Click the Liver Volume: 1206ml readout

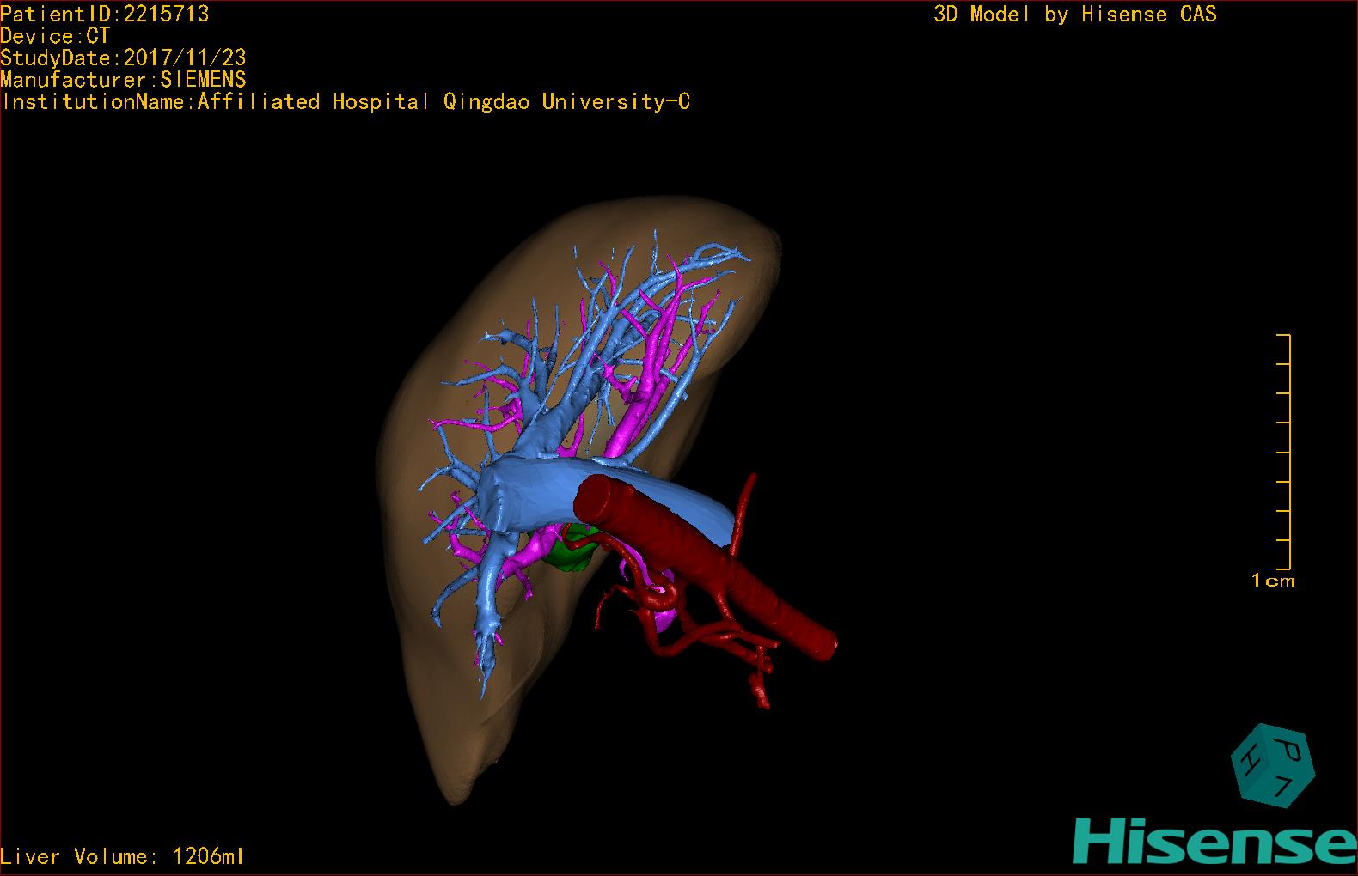pos(122,856)
